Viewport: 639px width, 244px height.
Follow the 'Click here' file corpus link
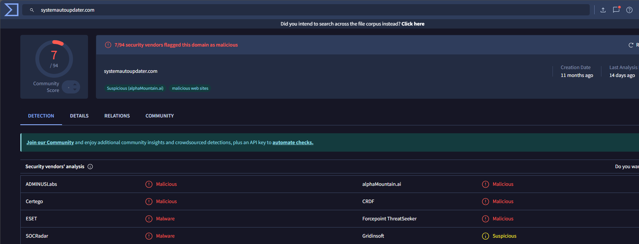click(413, 24)
